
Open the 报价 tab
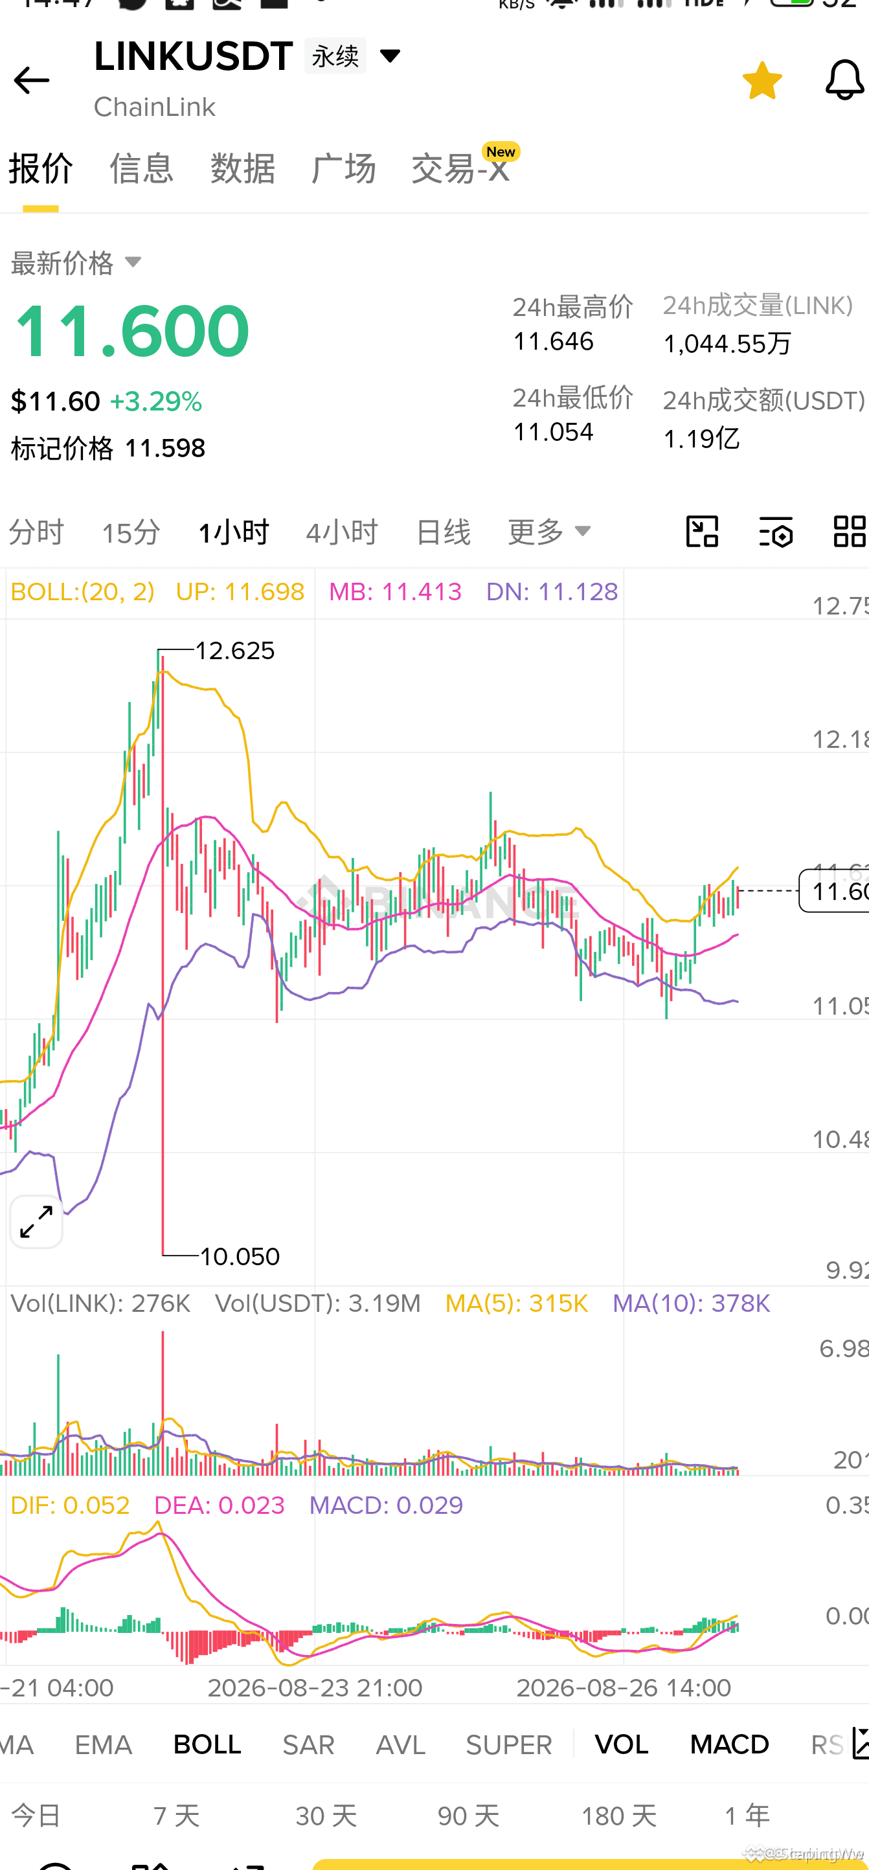pyautogui.click(x=41, y=168)
